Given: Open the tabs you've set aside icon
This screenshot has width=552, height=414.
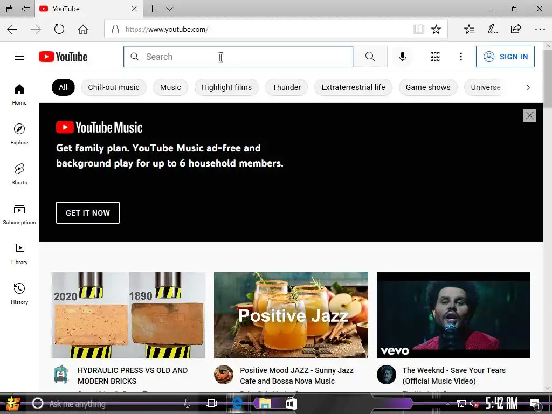Looking at the screenshot, I should pos(9,9).
